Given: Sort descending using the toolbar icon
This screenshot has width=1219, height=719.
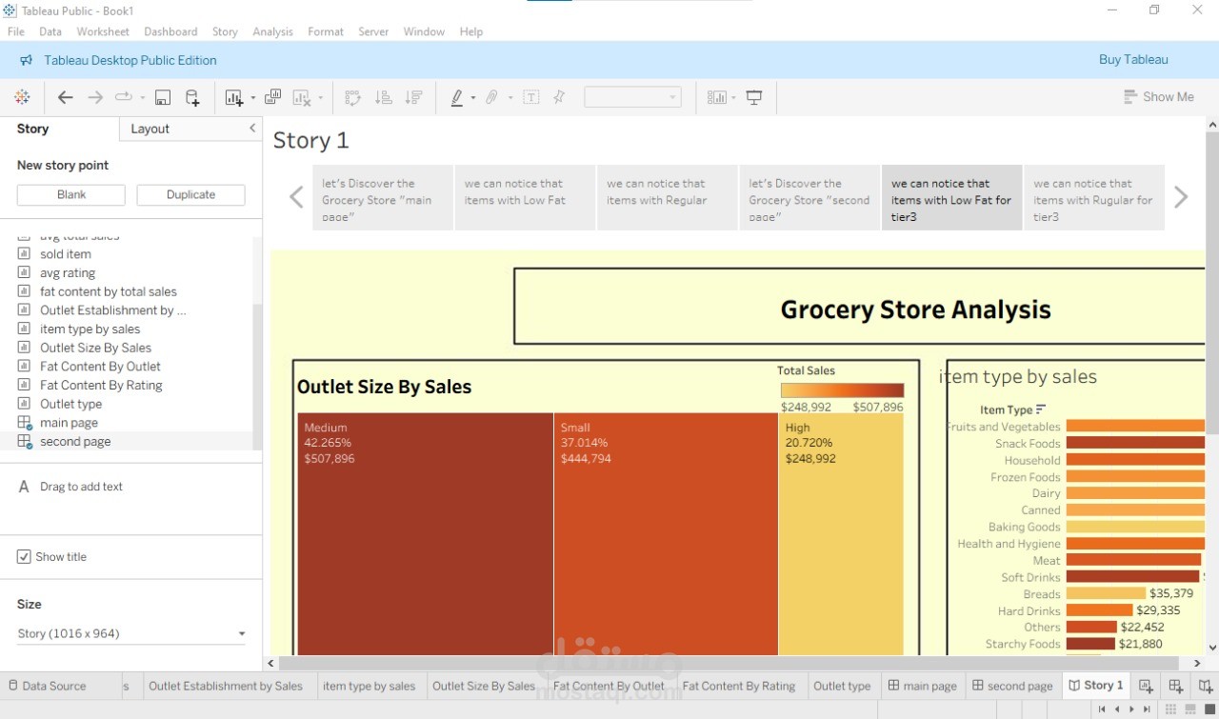Looking at the screenshot, I should pyautogui.click(x=411, y=96).
